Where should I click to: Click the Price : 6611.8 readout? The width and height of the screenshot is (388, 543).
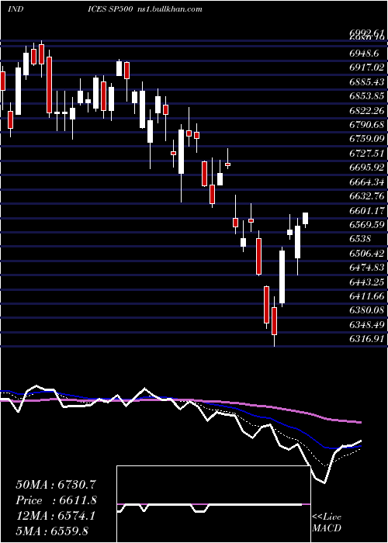pyautogui.click(x=56, y=500)
